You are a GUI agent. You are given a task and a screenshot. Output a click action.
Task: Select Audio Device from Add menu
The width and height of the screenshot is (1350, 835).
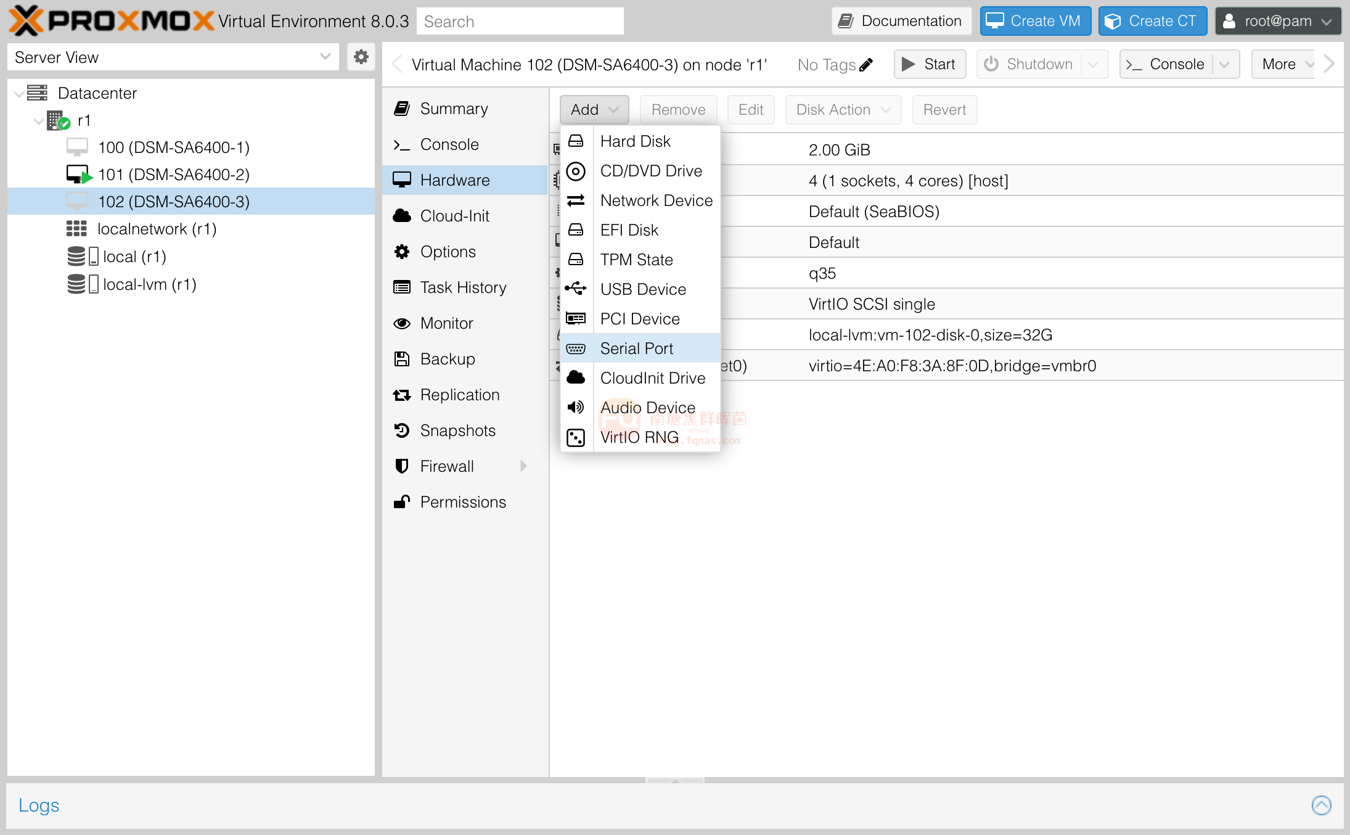point(647,407)
